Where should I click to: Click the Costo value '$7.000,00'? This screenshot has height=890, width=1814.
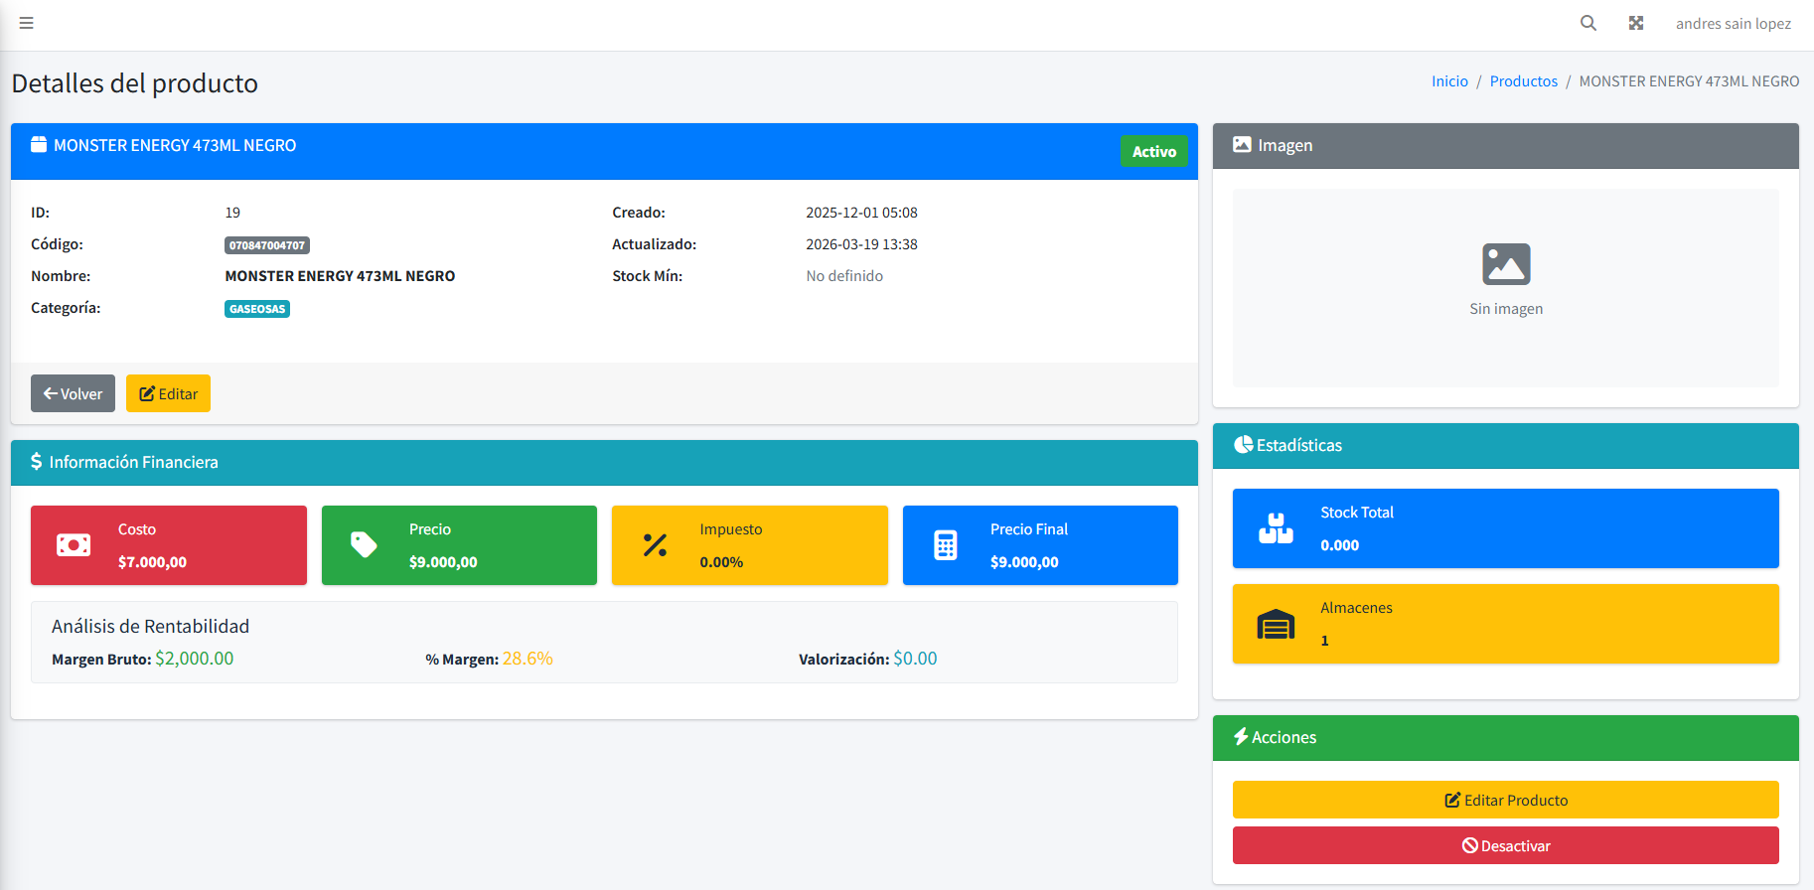[x=152, y=562]
